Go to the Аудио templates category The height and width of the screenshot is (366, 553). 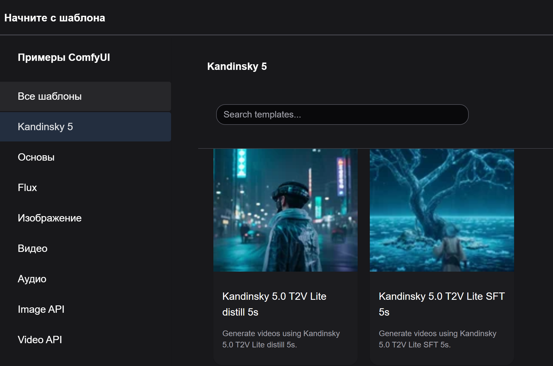point(32,279)
